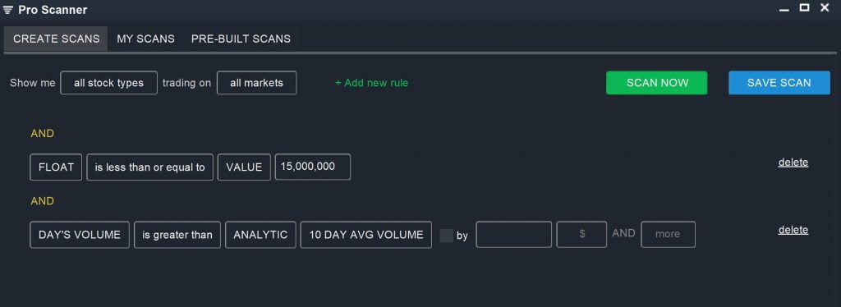Screen dimensions: 841x307
Task: Change the 'is greater than' operator
Action: 177,235
